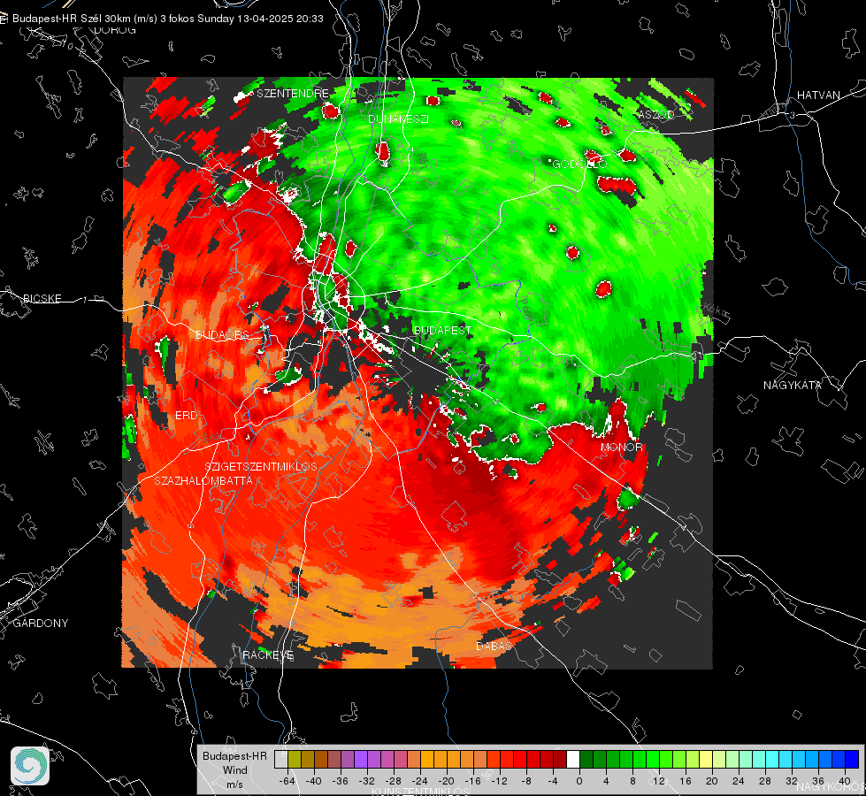Click the SZAZHALOMBATTA label
Screen dimensions: 866x796
point(203,480)
